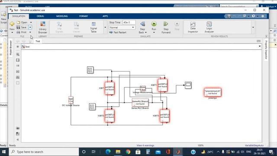Click the Annotation tool in palette
Screen dimensions: 277x156
18,71
